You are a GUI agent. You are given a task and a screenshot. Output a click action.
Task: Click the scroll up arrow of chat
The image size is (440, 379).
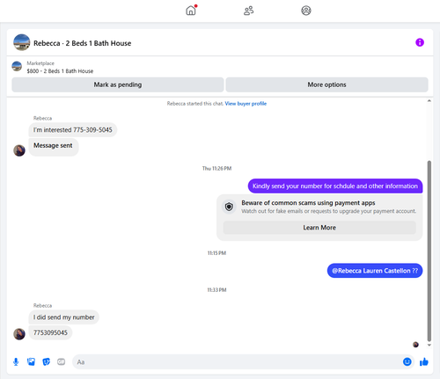(429, 101)
